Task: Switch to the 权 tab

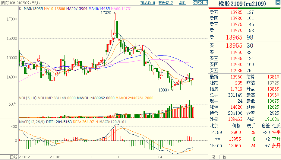Action: (224, 157)
